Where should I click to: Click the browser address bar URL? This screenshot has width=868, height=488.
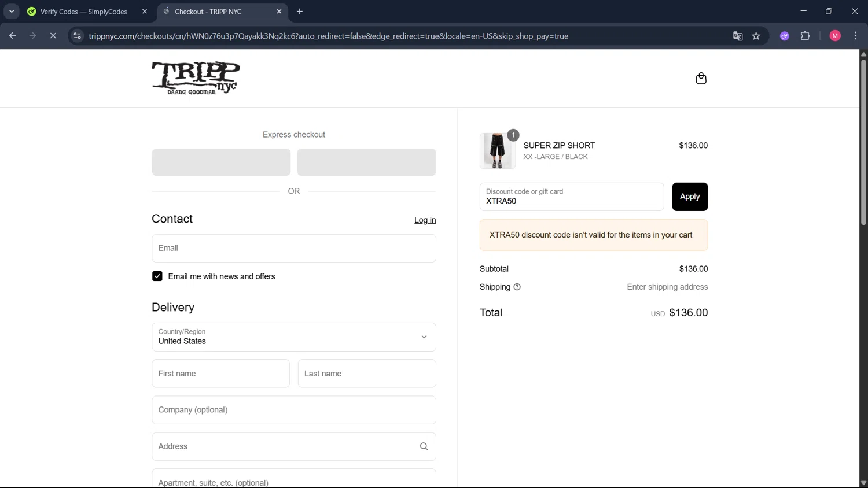pyautogui.click(x=328, y=36)
